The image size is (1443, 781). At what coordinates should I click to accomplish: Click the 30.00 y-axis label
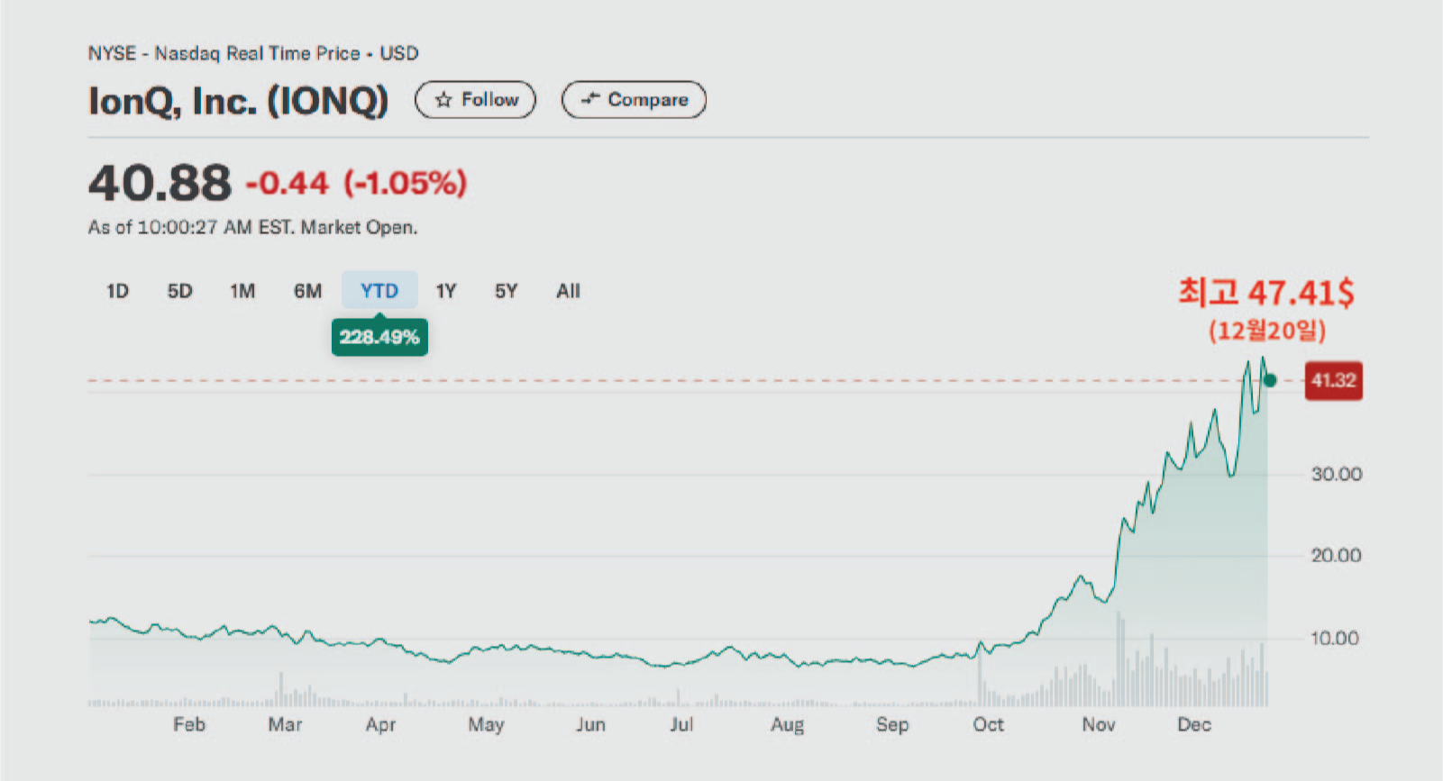click(x=1336, y=474)
